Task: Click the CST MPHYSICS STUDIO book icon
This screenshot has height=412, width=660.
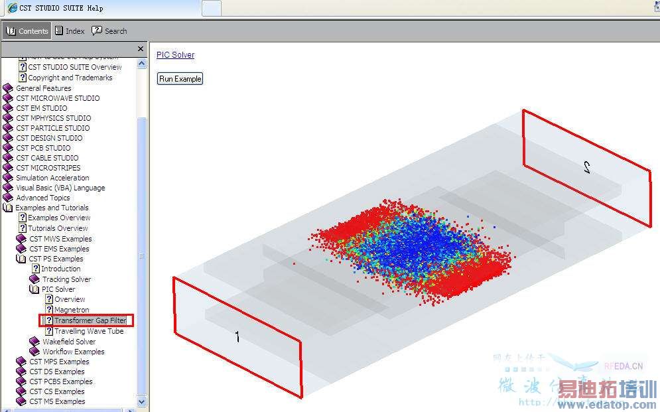Action: click(x=8, y=118)
